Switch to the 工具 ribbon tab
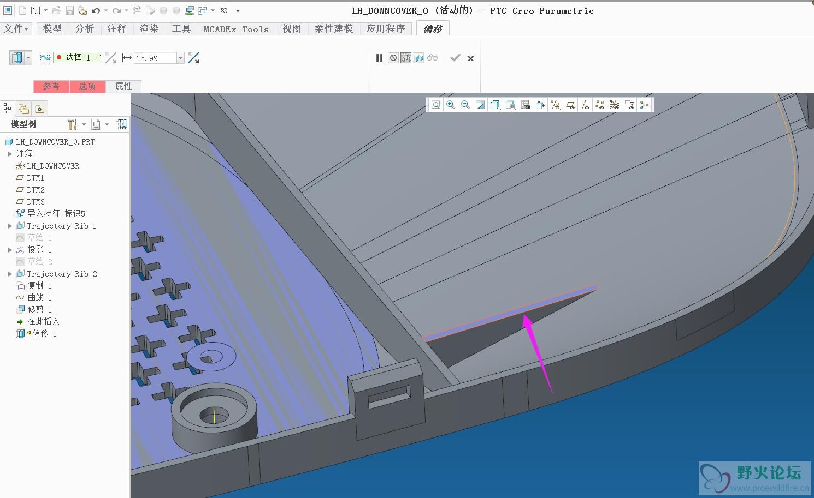This screenshot has height=498, width=814. [181, 28]
